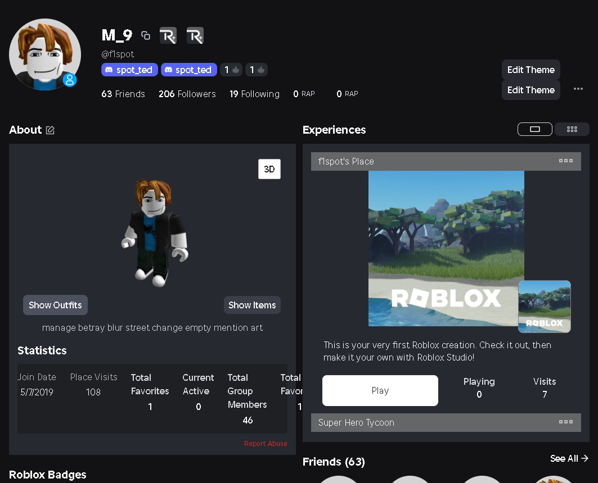Click the Visits count 7

click(545, 394)
